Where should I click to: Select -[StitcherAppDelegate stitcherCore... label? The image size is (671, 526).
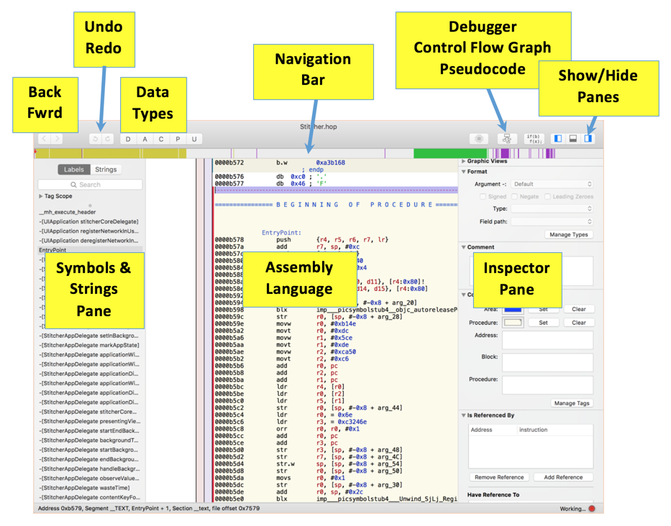pyautogui.click(x=88, y=412)
